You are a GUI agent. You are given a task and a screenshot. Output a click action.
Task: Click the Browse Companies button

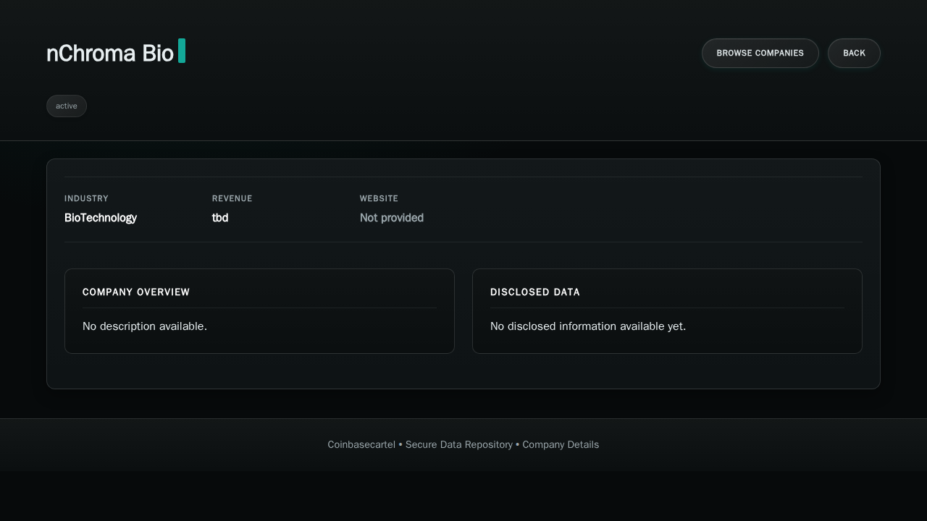point(760,53)
